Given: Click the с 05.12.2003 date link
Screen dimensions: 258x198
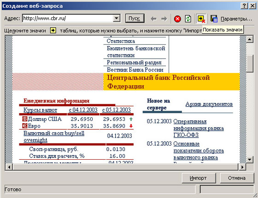Looking at the screenshot, I should pyautogui.click(x=117, y=110).
